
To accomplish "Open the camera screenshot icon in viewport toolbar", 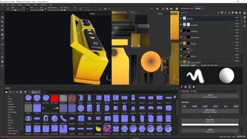I will (177, 9).
